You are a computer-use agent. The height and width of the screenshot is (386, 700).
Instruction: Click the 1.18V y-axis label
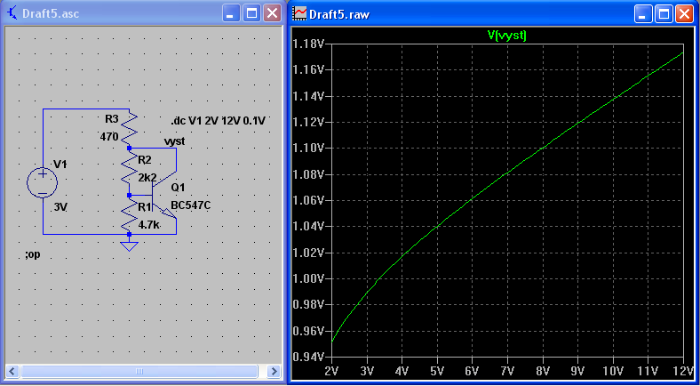pos(309,44)
